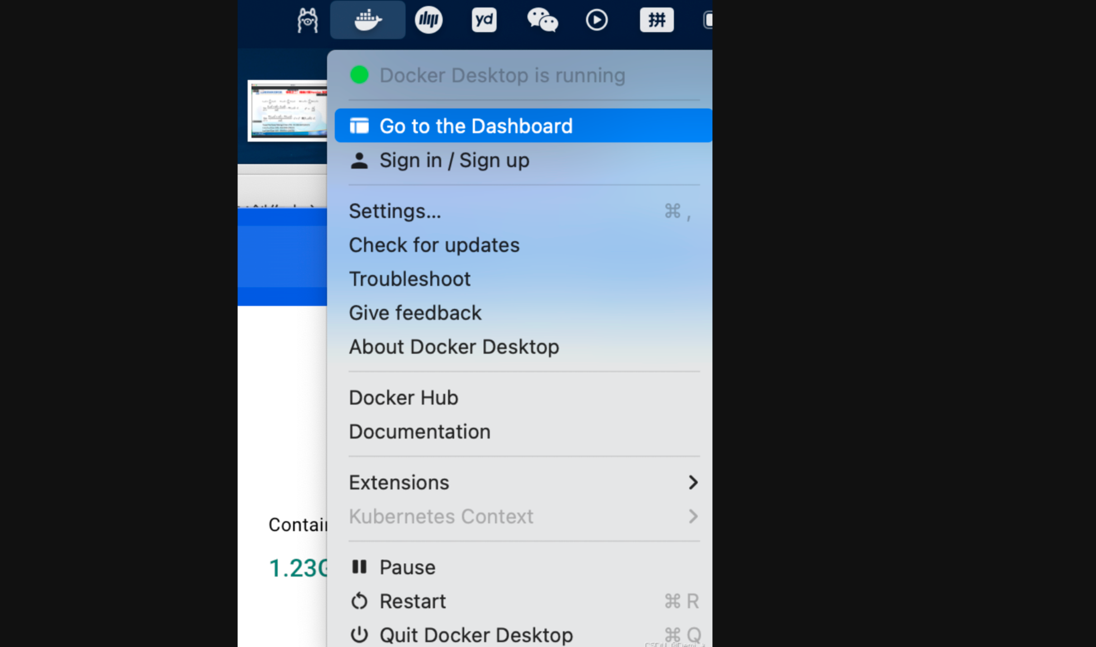
Task: Click the screenshot thumbnail behind the menu
Action: point(287,111)
